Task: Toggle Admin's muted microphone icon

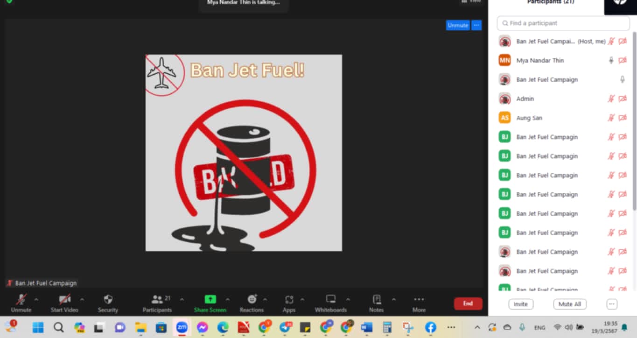Action: (x=611, y=99)
